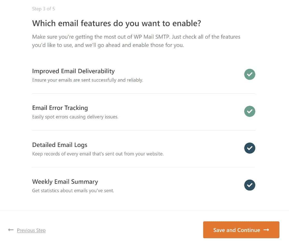Go back via the Previous Step link
289x246 pixels.
[31, 230]
